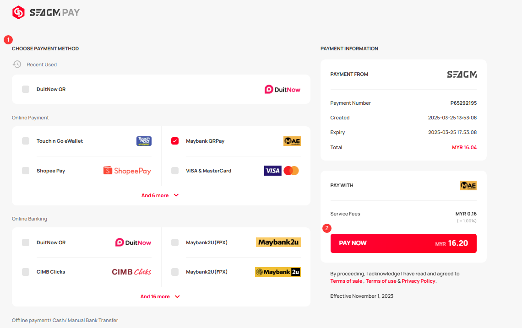Uncheck the Maybank QRPay checkbox
This screenshot has width=522, height=328.
[x=175, y=141]
